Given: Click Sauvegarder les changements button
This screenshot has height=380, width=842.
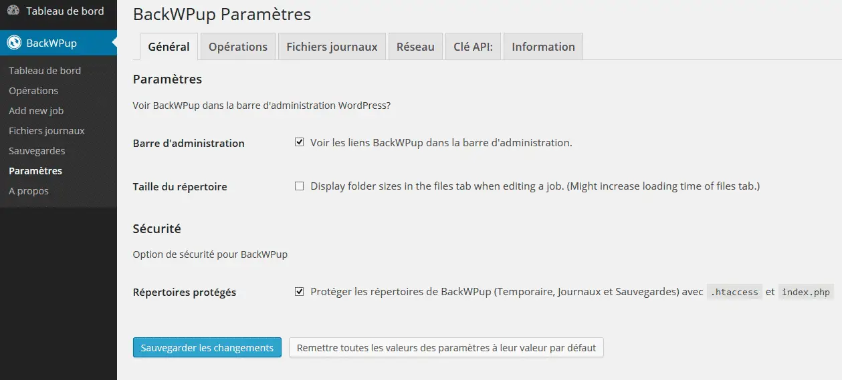Looking at the screenshot, I should 207,347.
